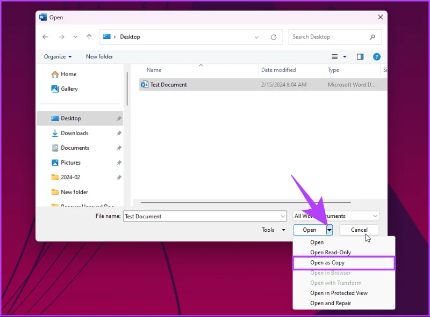Screen dimensions: 430x317
Task: Choose Open in Protected View
Action: click(344, 293)
